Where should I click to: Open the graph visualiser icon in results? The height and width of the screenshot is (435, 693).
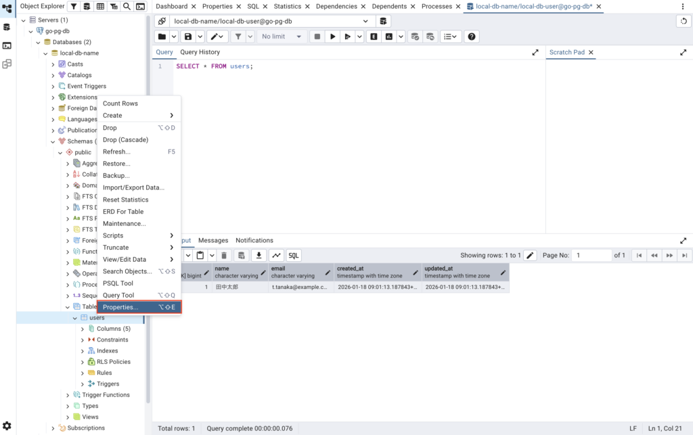pyautogui.click(x=276, y=255)
